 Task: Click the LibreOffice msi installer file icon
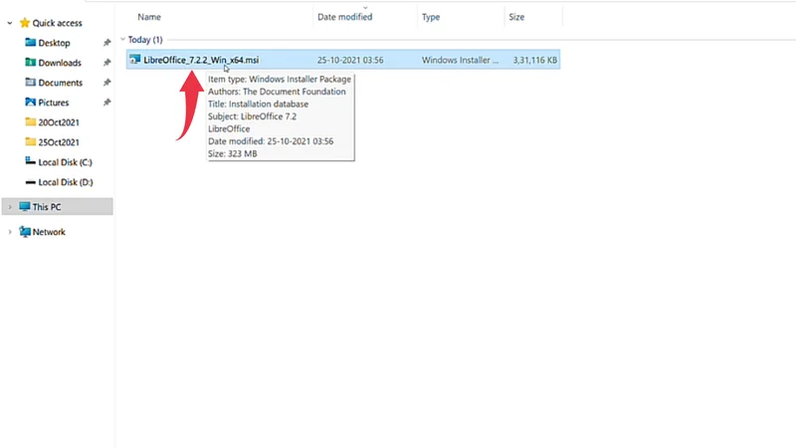tap(134, 60)
